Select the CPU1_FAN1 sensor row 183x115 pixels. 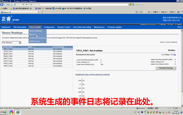(37, 49)
